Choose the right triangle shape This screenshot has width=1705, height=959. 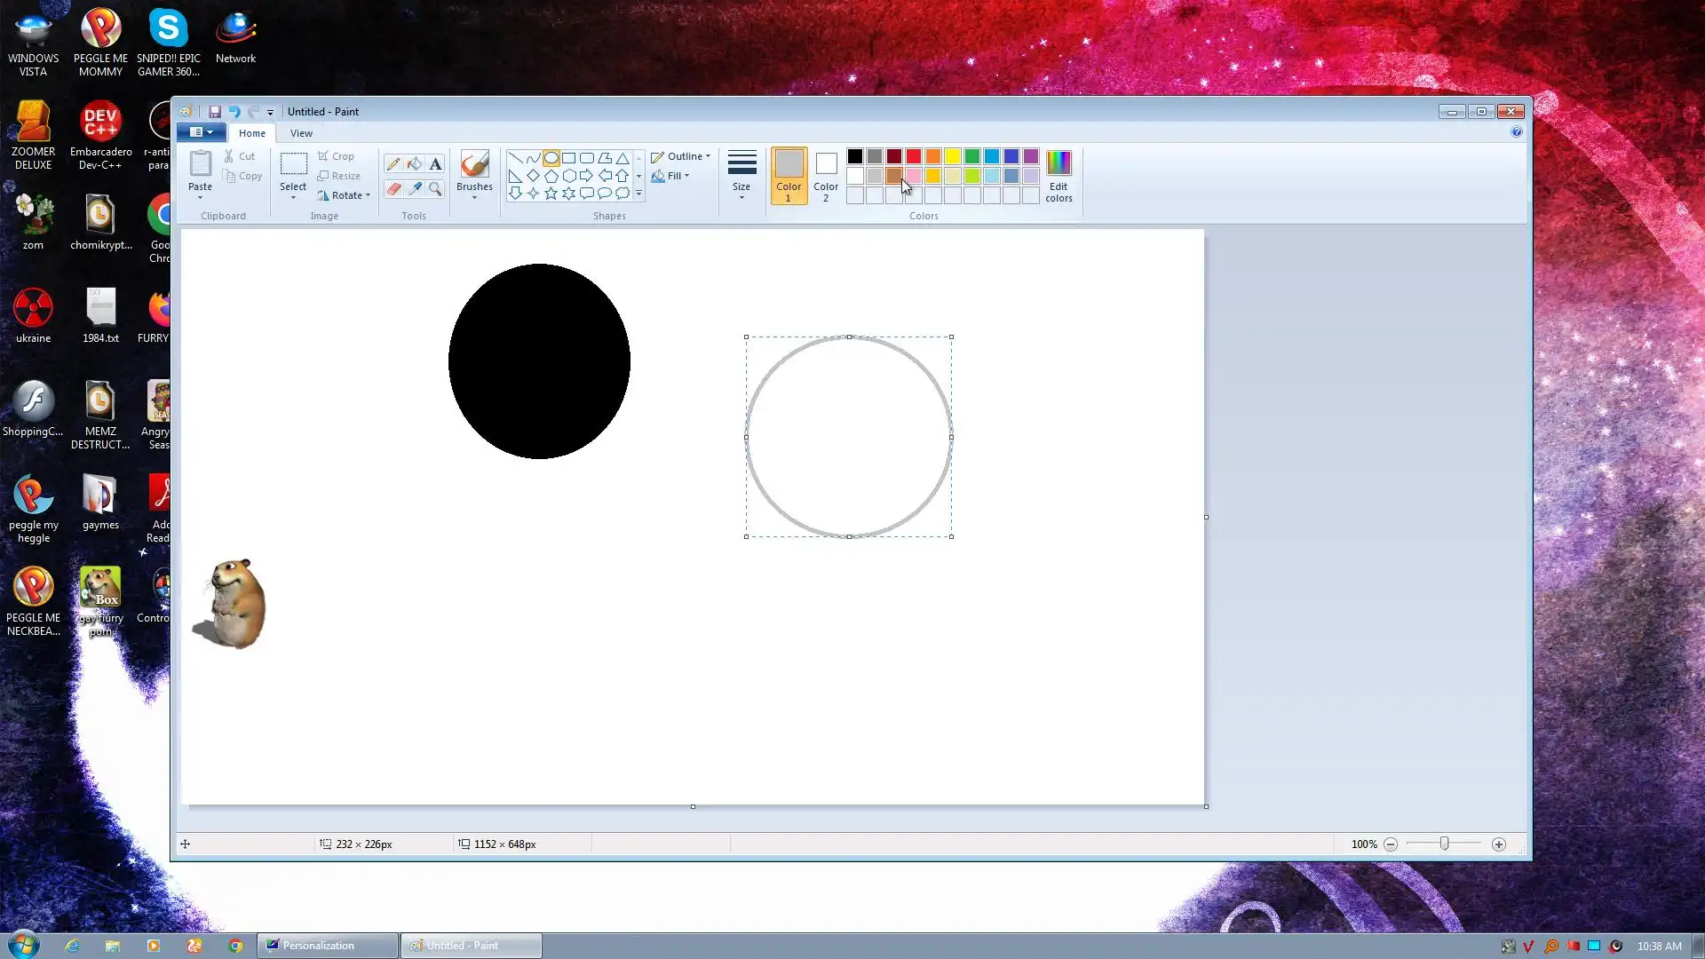[x=515, y=176]
